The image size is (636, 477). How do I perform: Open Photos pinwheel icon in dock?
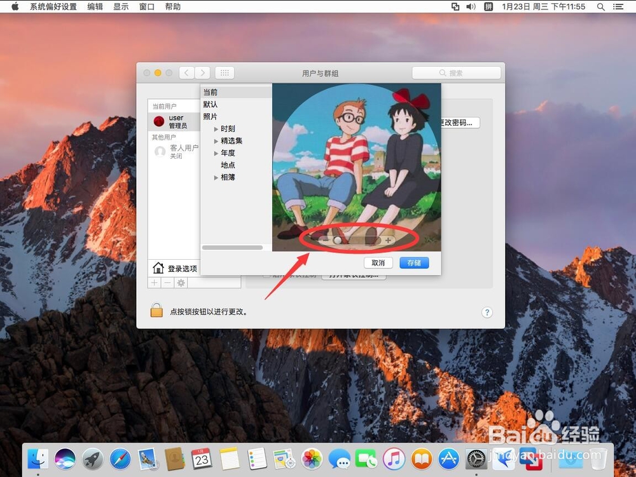tap(312, 459)
